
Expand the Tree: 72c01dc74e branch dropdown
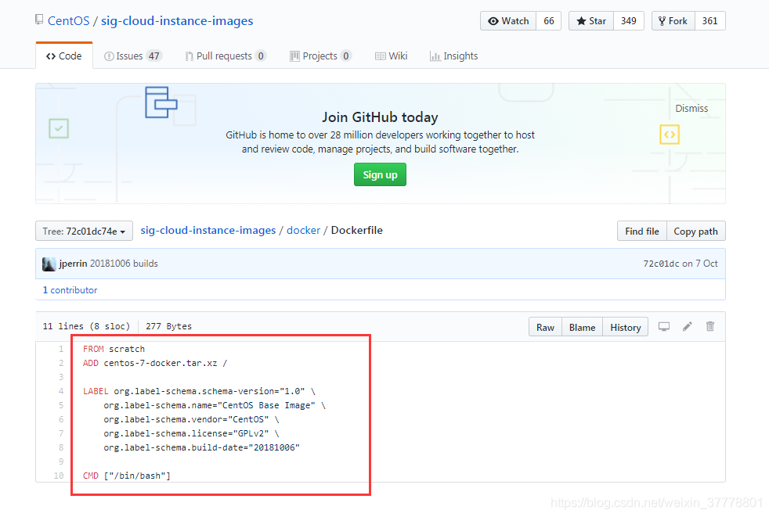[84, 231]
